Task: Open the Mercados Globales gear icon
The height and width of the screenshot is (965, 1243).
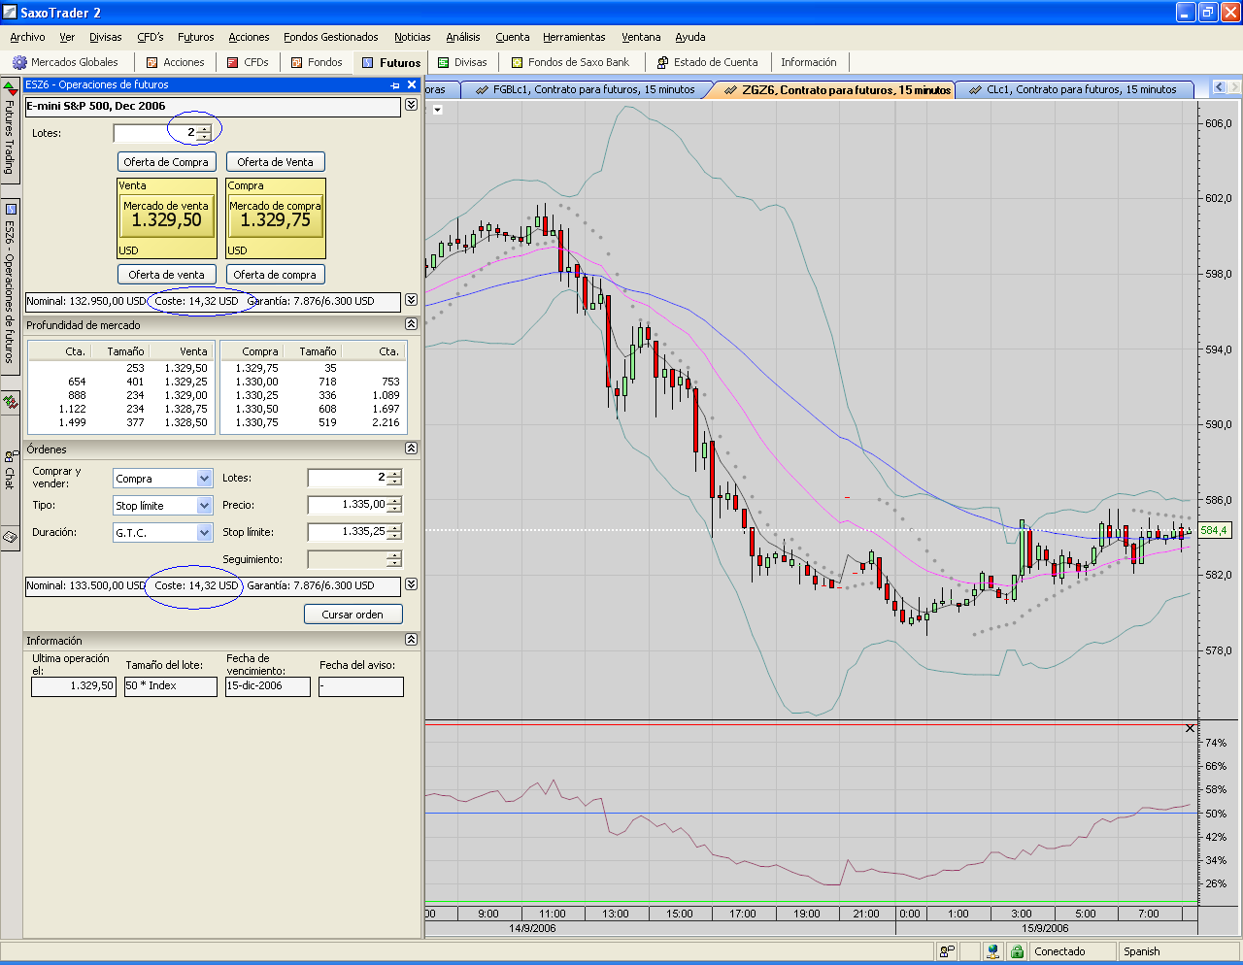Action: point(19,62)
